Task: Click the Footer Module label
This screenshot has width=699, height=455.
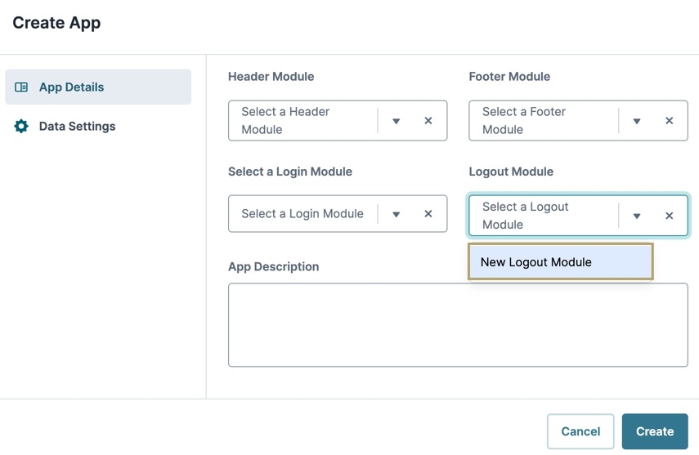Action: click(509, 77)
